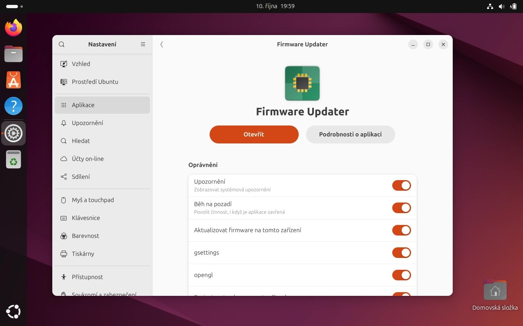The width and height of the screenshot is (523, 326).
Task: Click the mouse icon beside Myš a touchpad
Action: 64,200
